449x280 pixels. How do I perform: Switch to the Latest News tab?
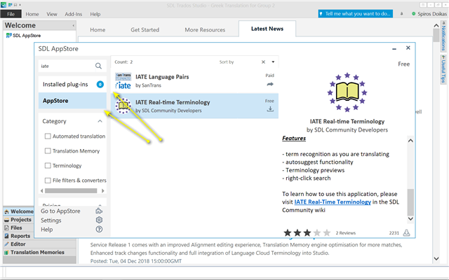(267, 29)
